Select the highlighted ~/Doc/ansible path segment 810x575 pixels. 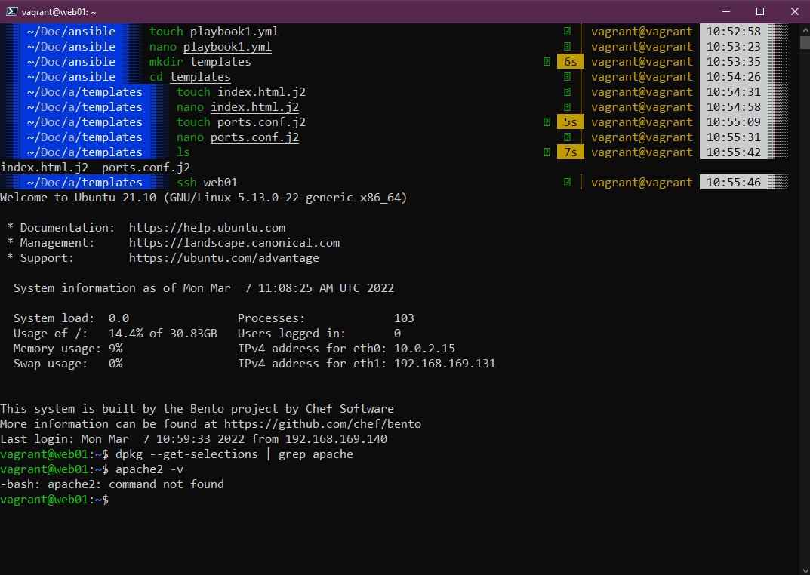[71, 31]
